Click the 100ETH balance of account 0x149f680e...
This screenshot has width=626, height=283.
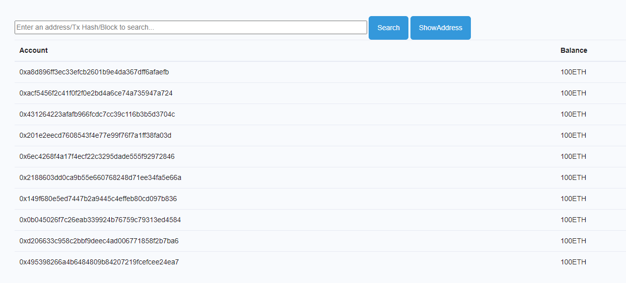573,199
